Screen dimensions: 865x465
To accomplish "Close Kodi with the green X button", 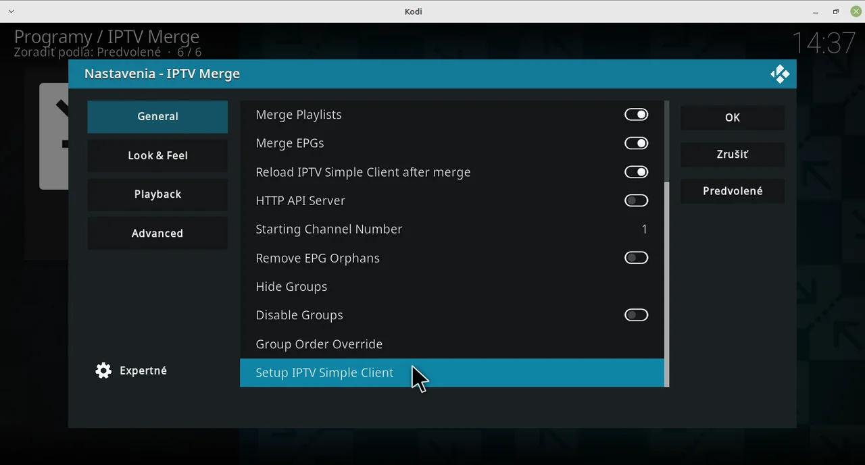I will 855,11.
